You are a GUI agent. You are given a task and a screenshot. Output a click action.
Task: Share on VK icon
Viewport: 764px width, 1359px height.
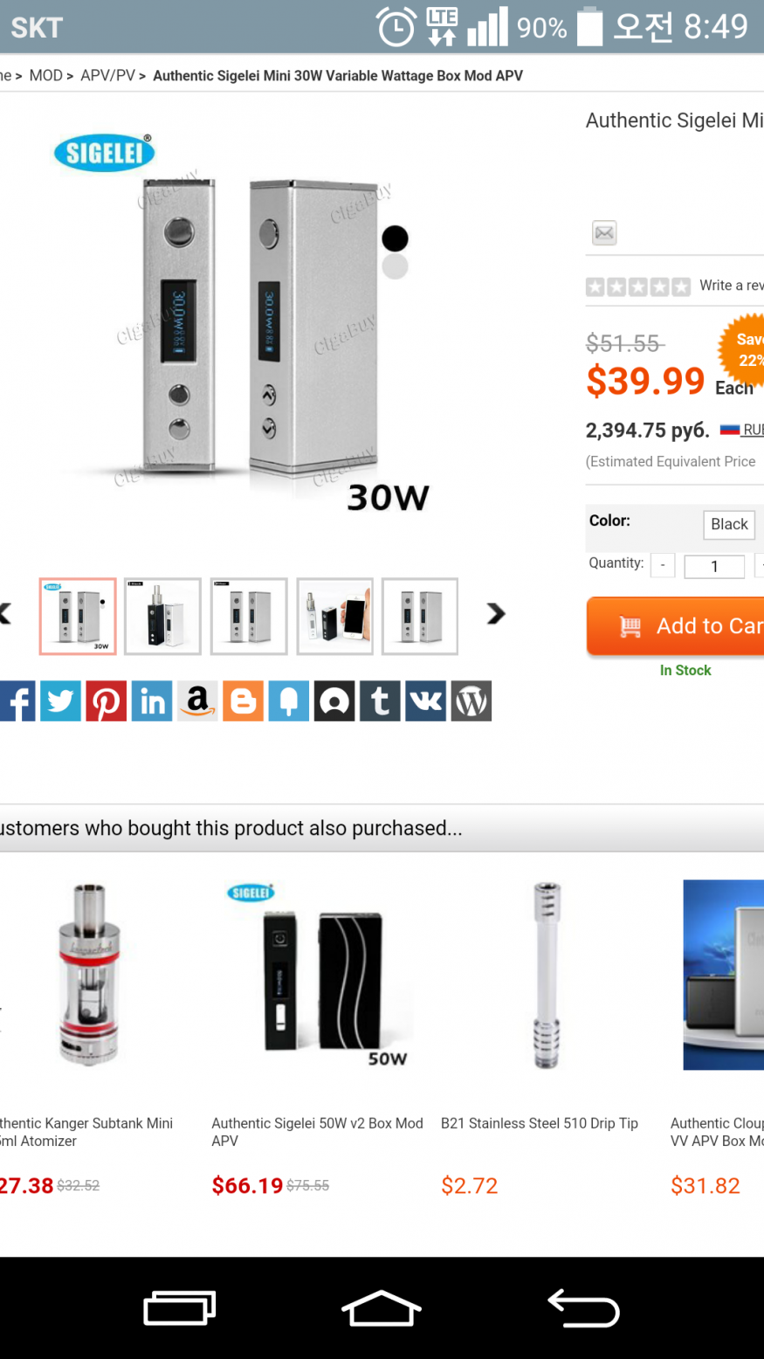coord(425,700)
